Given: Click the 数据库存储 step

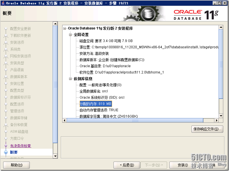Looking at the screenshot, I should [19, 118].
